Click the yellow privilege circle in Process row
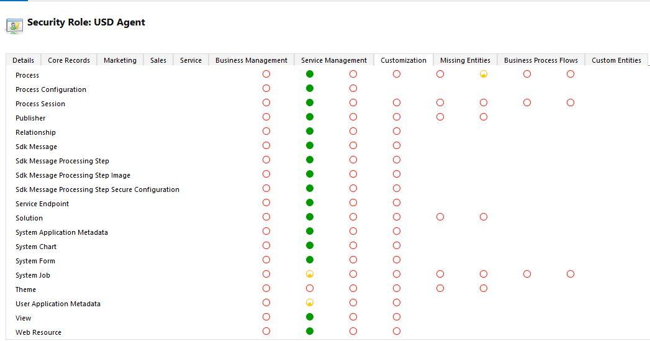 [484, 74]
